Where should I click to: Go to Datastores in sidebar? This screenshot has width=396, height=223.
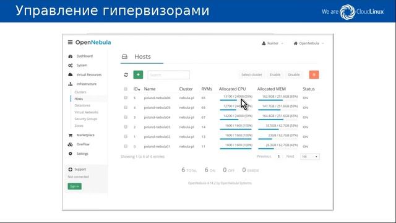[82, 105]
